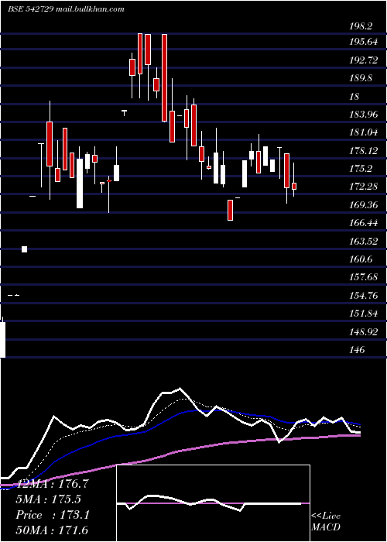
Task: Click the <<Live MACD label
Action: point(326,522)
